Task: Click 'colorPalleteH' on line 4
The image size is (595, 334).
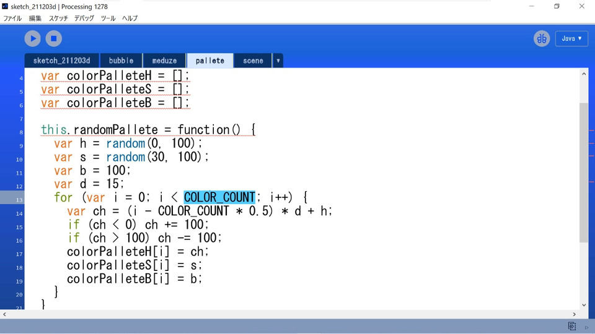Action: [x=109, y=75]
